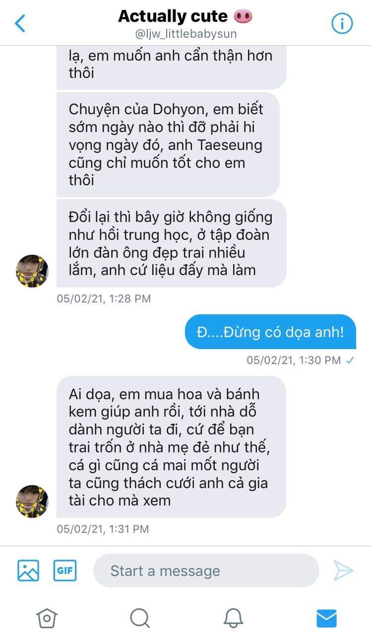The image size is (372, 644).
Task: Tap message starting with Đổi lại thì
Action: coord(171,243)
